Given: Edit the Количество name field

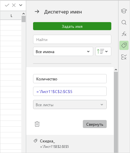Looking at the screenshot, I should coord(70,79).
